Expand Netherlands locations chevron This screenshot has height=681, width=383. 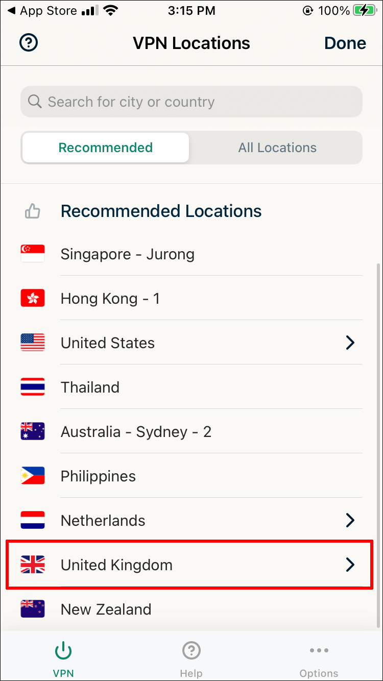[350, 520]
